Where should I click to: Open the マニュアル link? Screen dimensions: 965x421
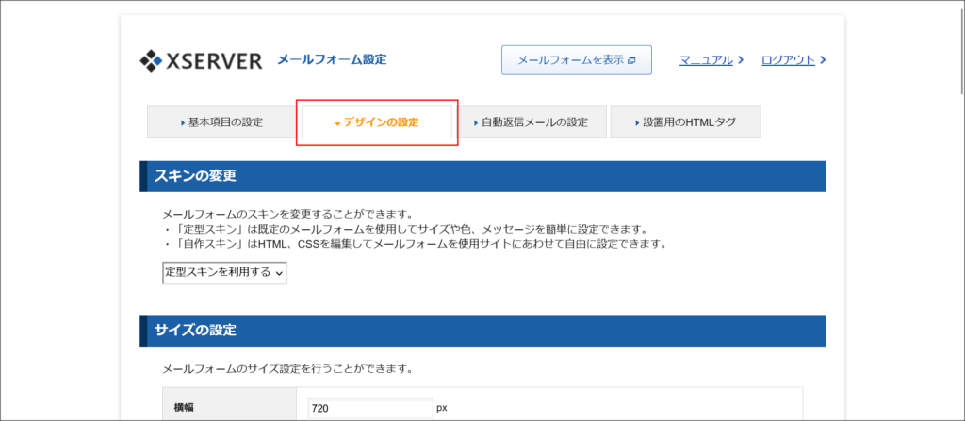click(706, 60)
